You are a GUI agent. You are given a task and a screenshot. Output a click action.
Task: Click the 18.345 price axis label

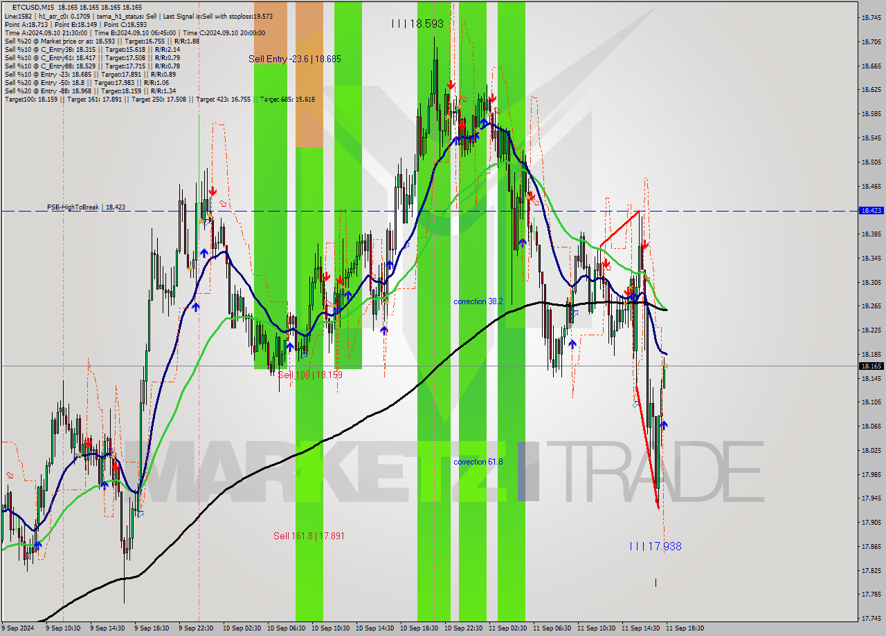(x=871, y=258)
